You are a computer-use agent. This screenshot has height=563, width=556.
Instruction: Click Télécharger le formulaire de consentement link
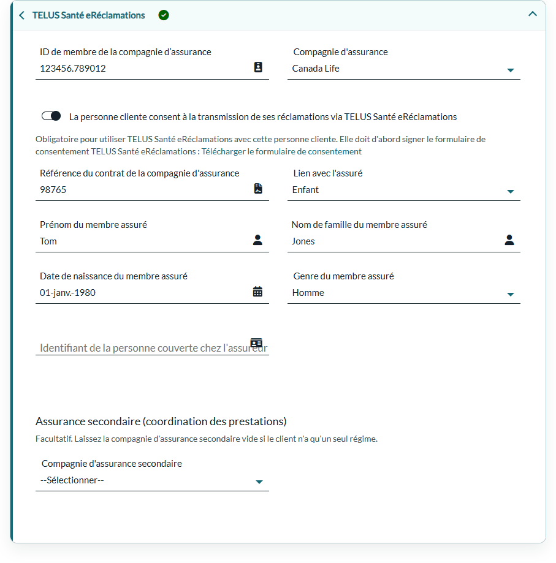(x=281, y=151)
